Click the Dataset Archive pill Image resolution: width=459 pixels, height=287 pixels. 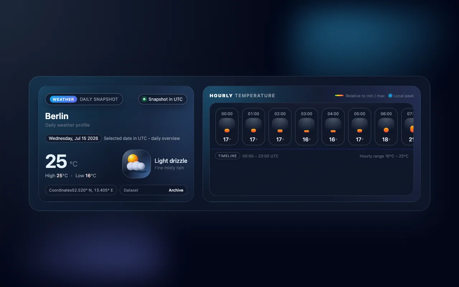pos(153,190)
